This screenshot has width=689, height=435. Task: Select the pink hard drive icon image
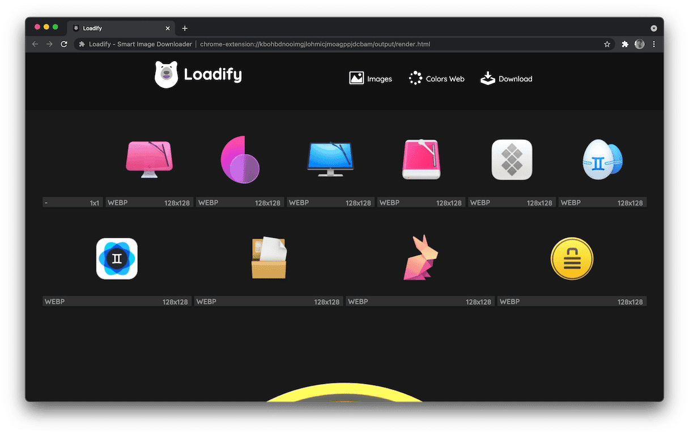coord(421,160)
